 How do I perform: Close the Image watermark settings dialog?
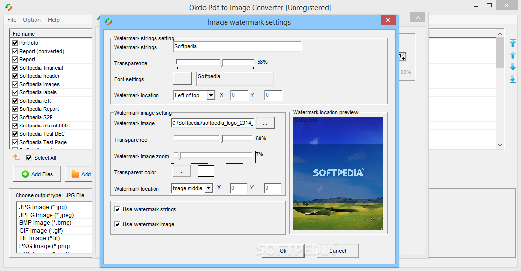(388, 20)
